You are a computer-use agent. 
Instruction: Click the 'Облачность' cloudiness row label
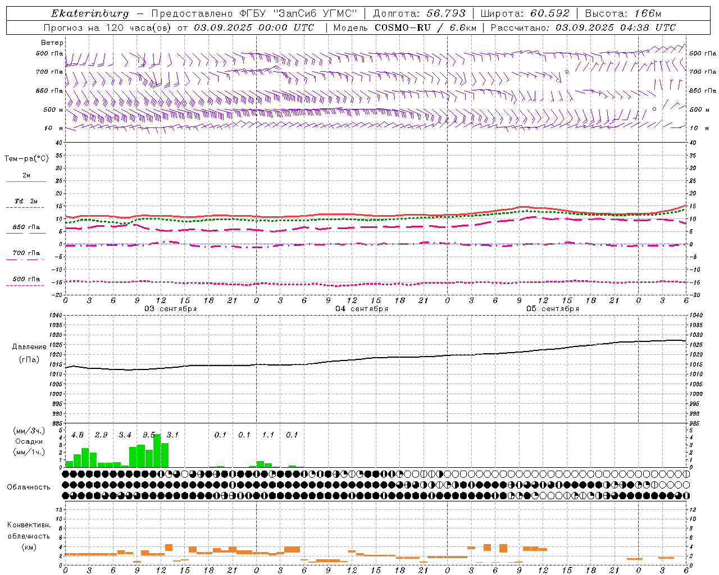coord(29,487)
